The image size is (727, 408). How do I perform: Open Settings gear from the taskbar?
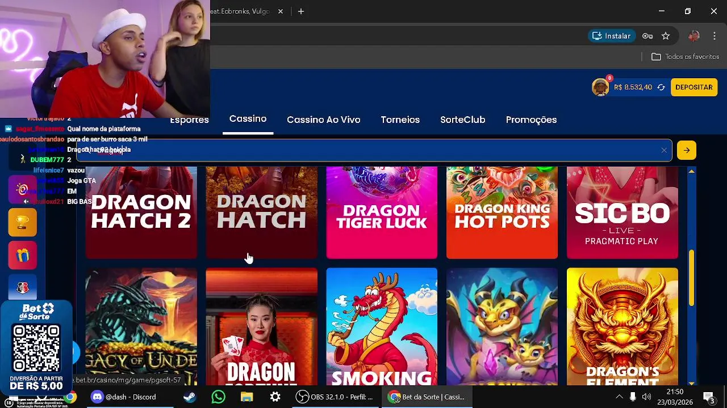pyautogui.click(x=275, y=397)
